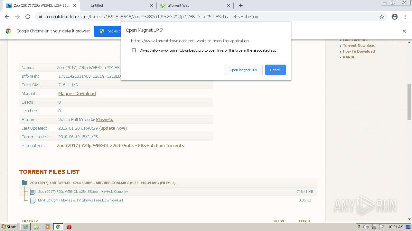The width and height of the screenshot is (412, 231).
Task: Open a new tab with plus icon
Action: coord(241,5)
